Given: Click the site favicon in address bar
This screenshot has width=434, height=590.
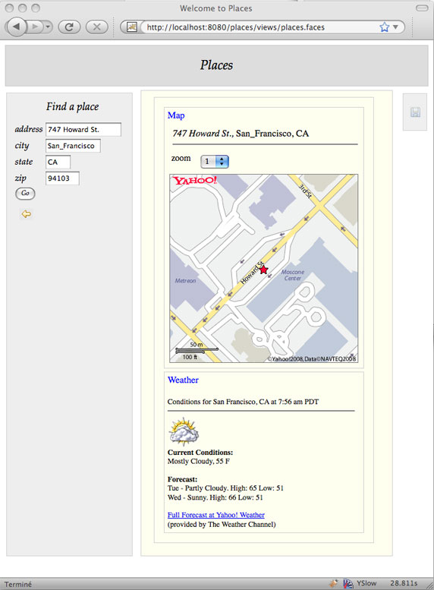Looking at the screenshot, I should pos(131,27).
